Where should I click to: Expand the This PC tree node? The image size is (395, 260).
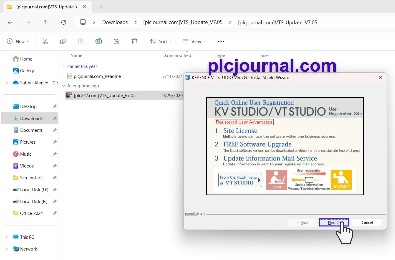(x=7, y=237)
